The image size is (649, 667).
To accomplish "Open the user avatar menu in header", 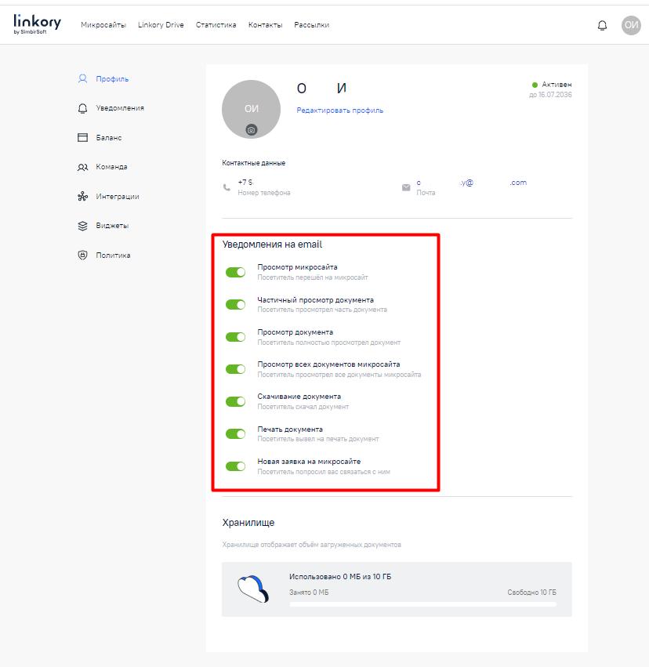I will (x=631, y=25).
